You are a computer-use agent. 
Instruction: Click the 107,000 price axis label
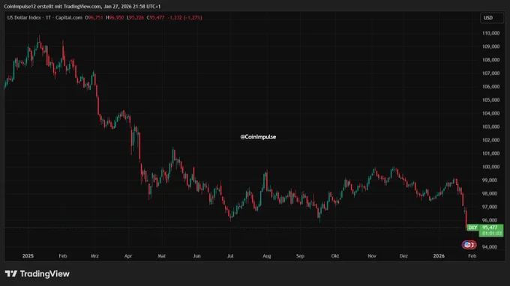pos(490,73)
